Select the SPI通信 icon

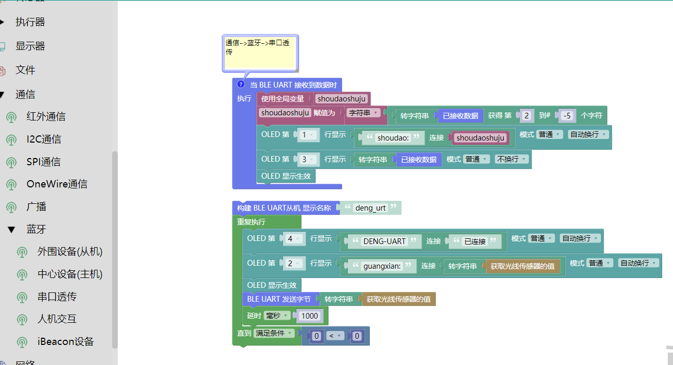point(11,162)
